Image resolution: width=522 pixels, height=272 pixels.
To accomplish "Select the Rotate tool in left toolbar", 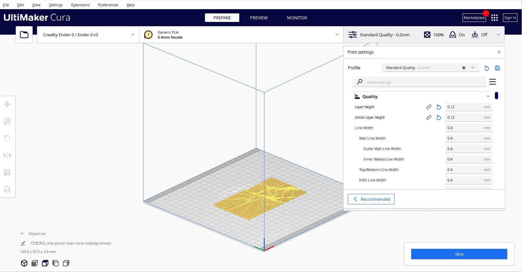I will point(7,138).
